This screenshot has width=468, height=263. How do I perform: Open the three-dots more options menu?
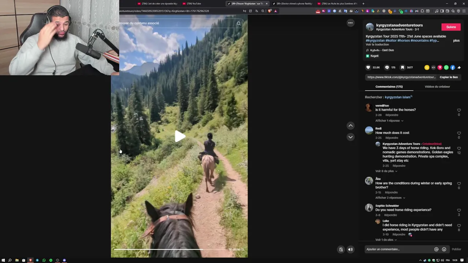tap(350, 23)
